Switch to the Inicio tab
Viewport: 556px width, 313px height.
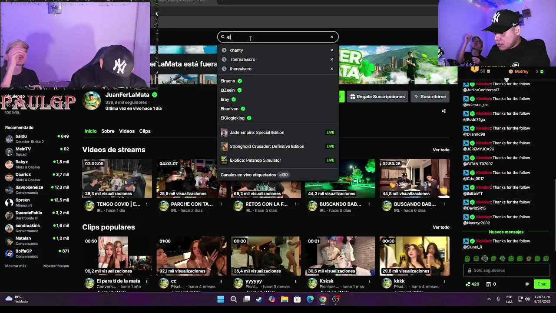click(90, 131)
